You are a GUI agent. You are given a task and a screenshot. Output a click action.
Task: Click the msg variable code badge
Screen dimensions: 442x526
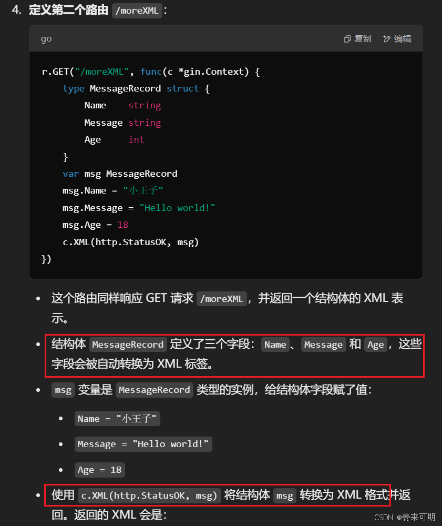[x=63, y=390]
